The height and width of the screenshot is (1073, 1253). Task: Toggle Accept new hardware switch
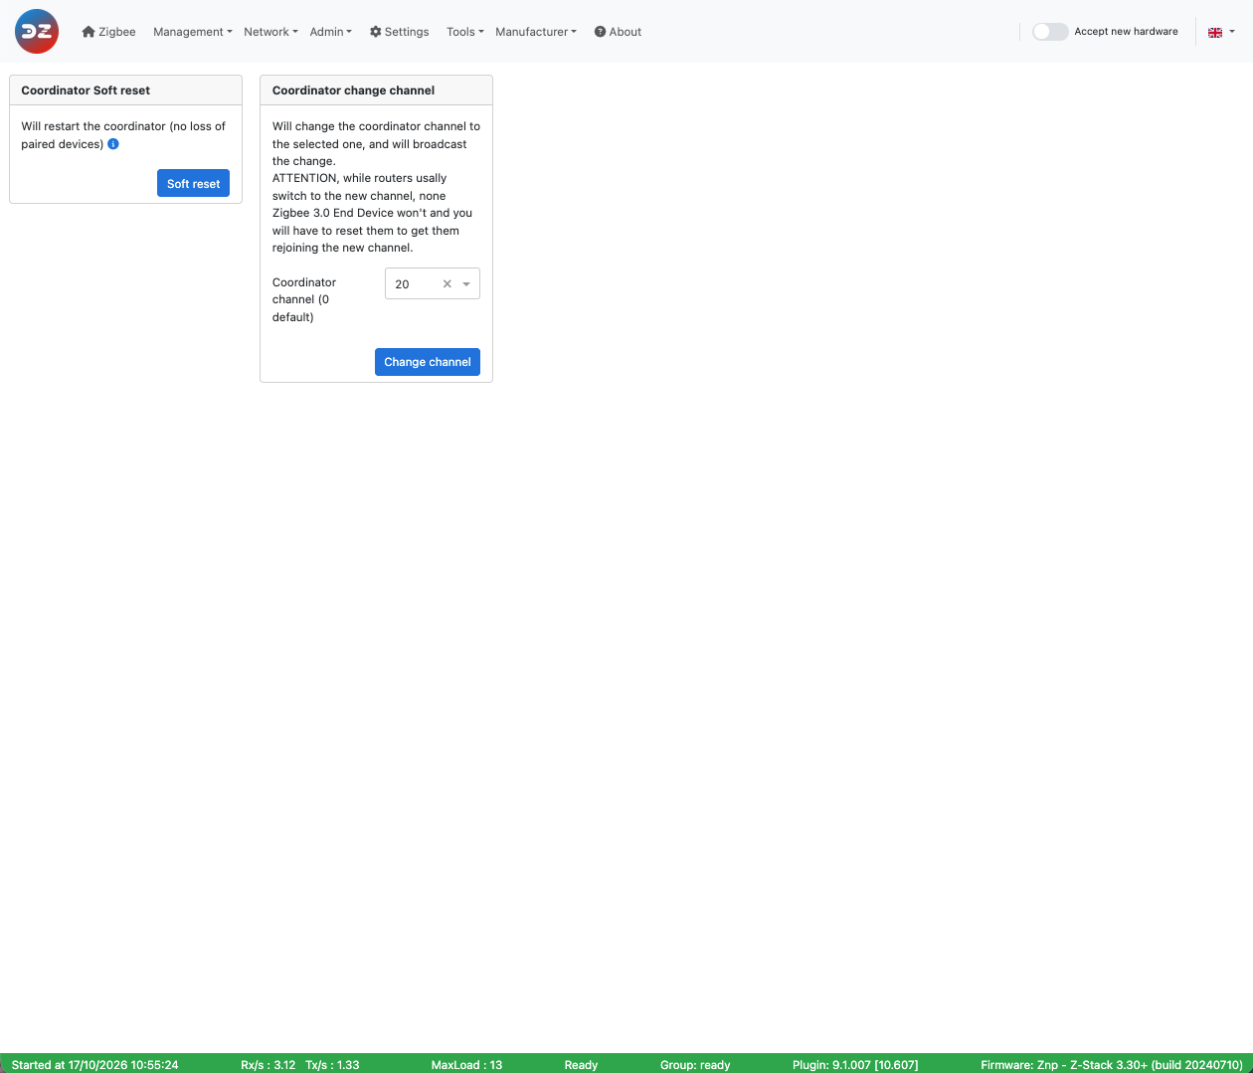coord(1050,32)
